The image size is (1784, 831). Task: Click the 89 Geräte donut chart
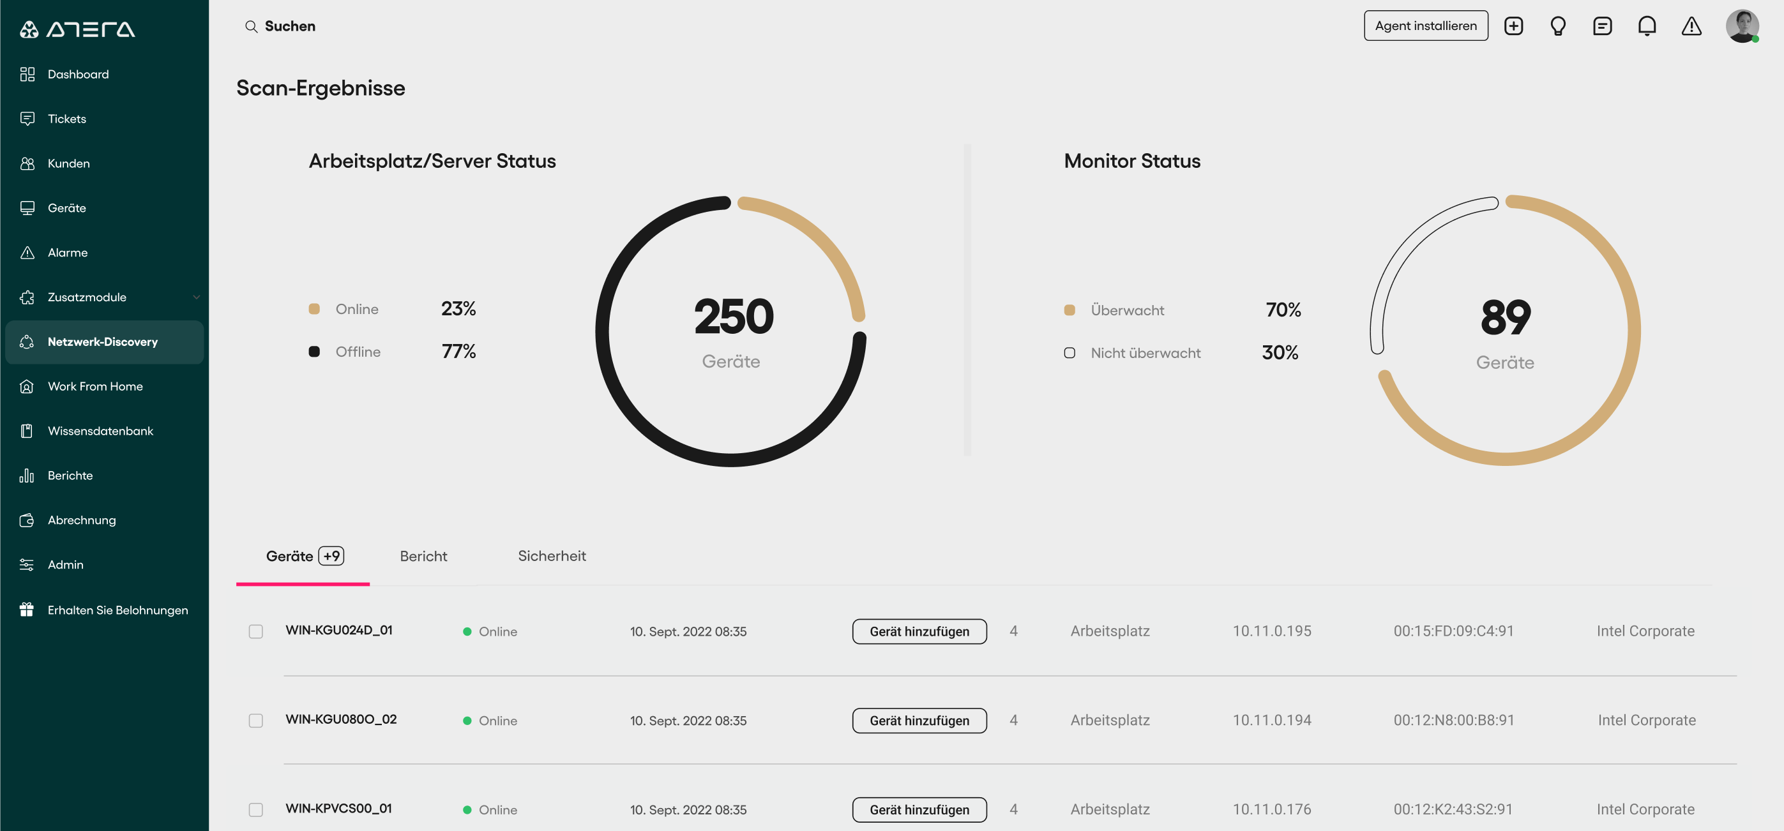tap(1505, 331)
